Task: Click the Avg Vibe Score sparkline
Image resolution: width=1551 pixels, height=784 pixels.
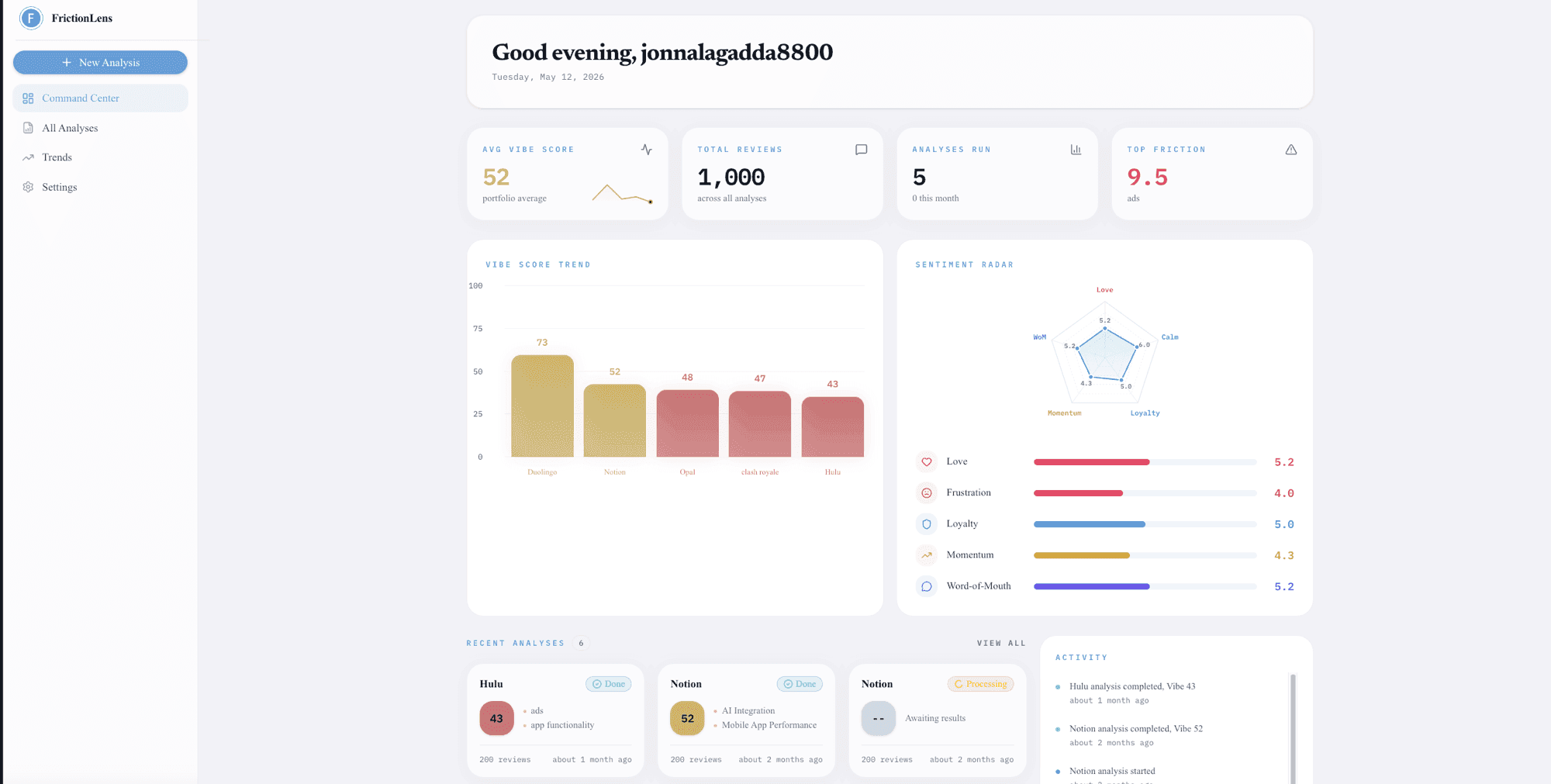Action: [x=623, y=193]
